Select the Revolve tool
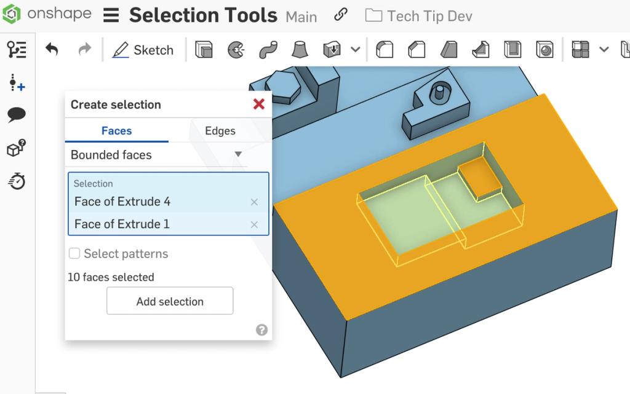The width and height of the screenshot is (630, 394). pos(237,50)
